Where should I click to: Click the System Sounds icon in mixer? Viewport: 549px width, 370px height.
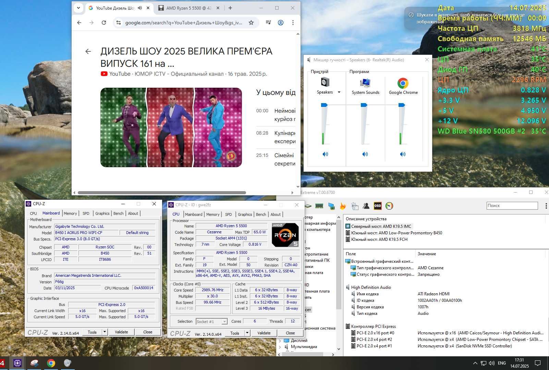(x=365, y=83)
